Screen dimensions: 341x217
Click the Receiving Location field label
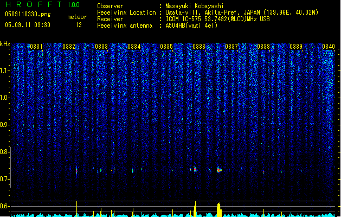(126, 12)
